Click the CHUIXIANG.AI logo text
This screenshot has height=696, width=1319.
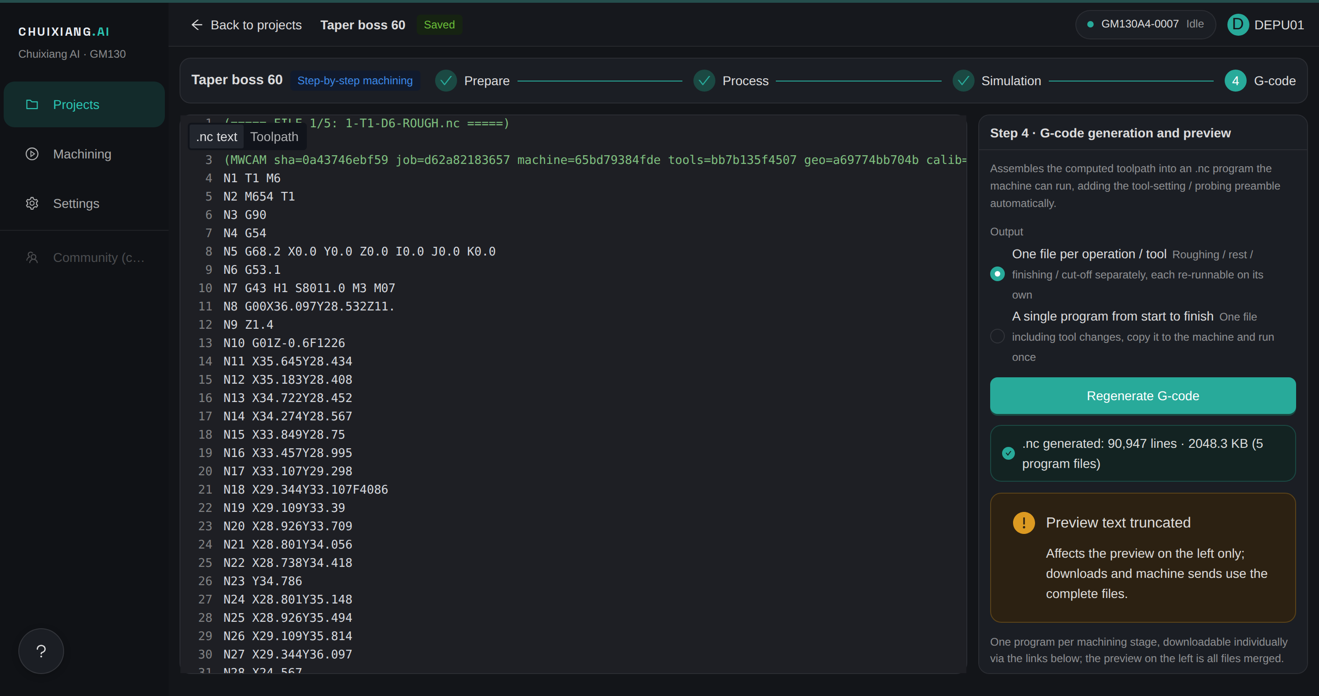64,32
